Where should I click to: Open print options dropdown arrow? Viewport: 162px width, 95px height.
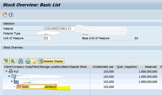[x=34, y=61]
